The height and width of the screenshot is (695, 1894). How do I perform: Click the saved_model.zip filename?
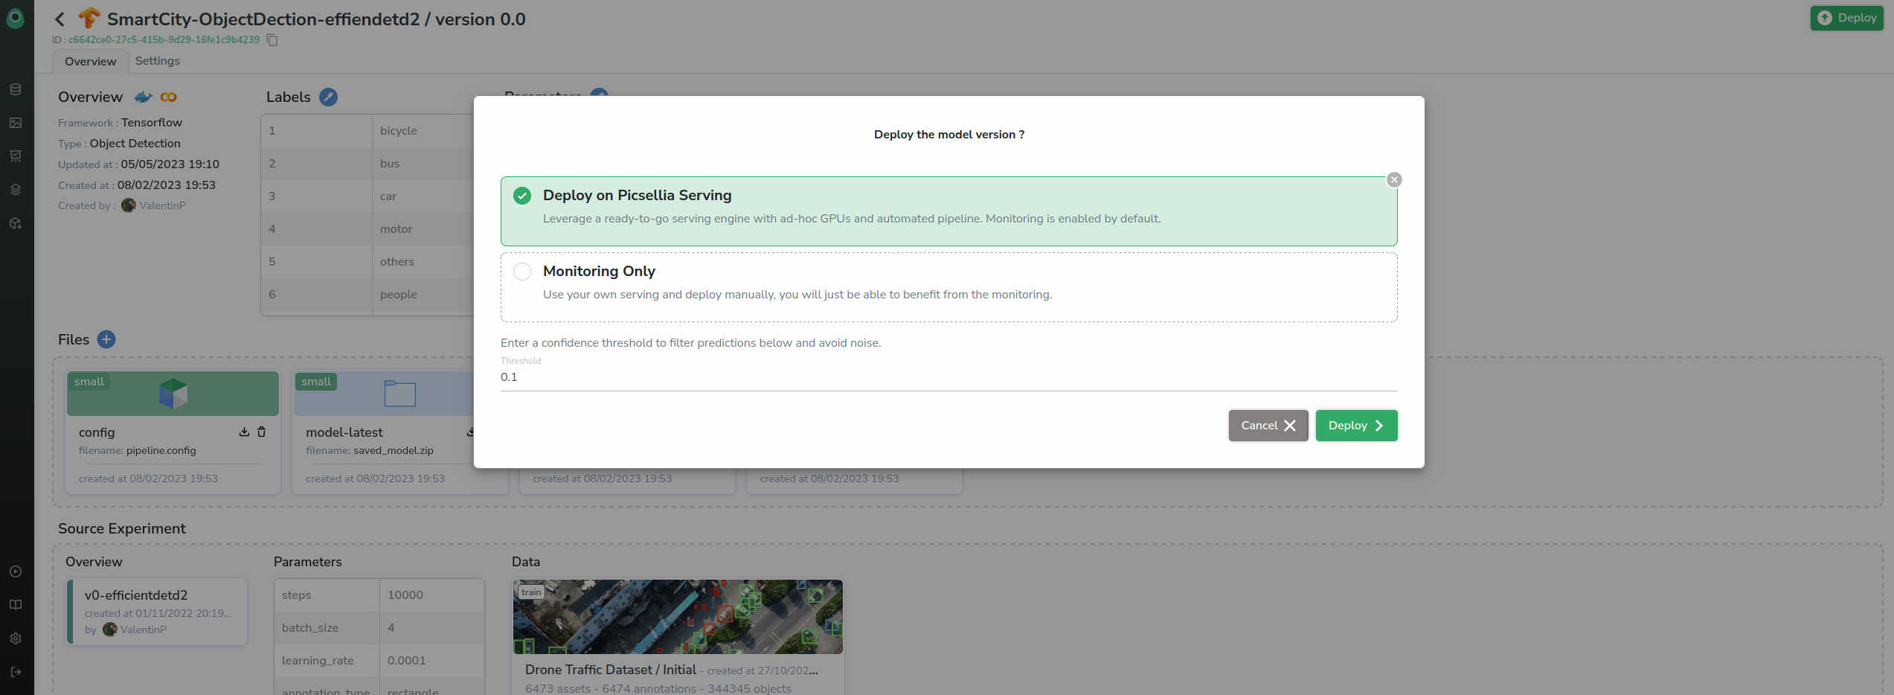(394, 450)
